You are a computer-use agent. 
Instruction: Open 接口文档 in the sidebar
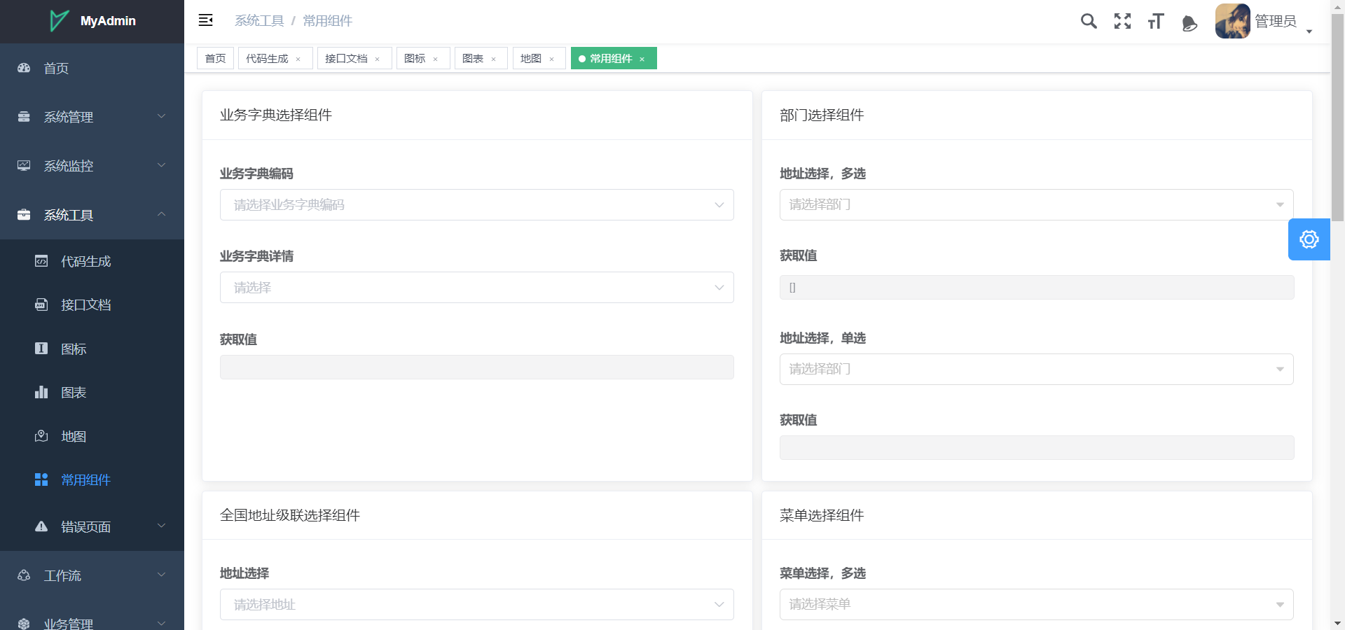click(92, 304)
